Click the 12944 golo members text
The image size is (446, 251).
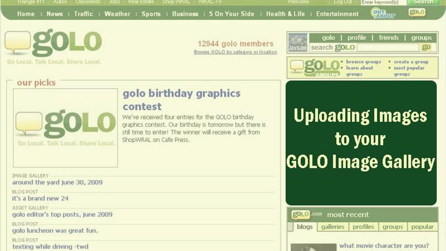(x=235, y=44)
